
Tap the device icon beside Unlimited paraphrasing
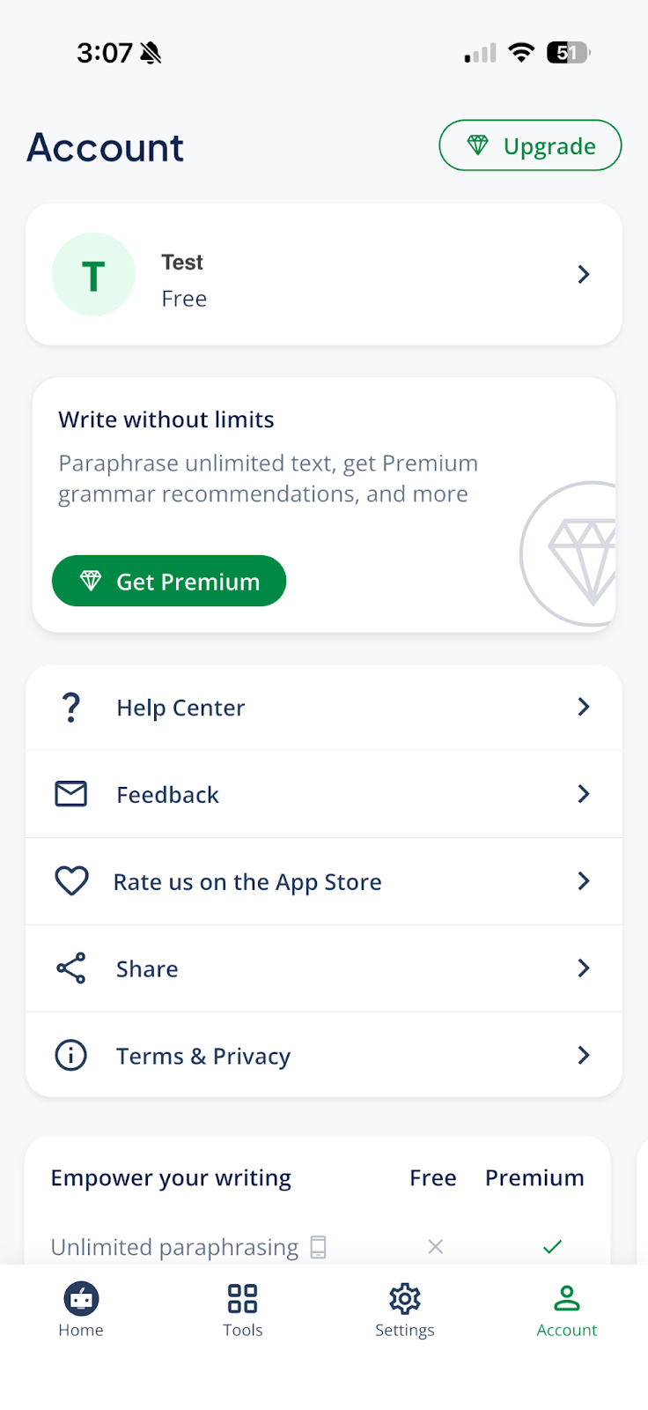[x=318, y=1247]
